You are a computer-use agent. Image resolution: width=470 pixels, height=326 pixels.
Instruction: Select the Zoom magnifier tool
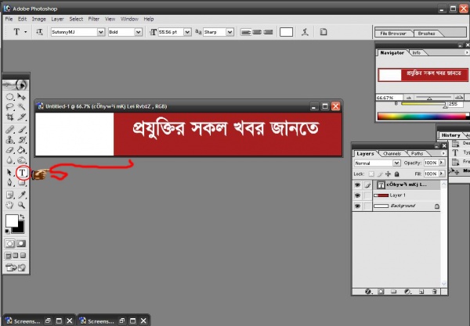click(x=23, y=205)
